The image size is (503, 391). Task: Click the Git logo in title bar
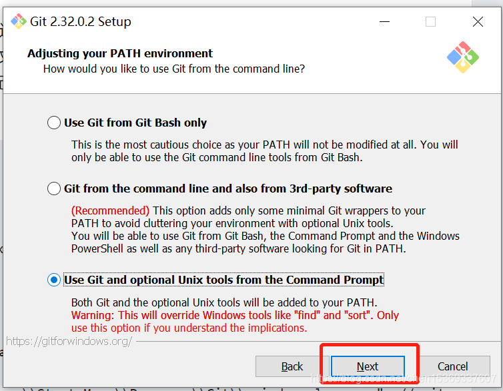pos(18,22)
